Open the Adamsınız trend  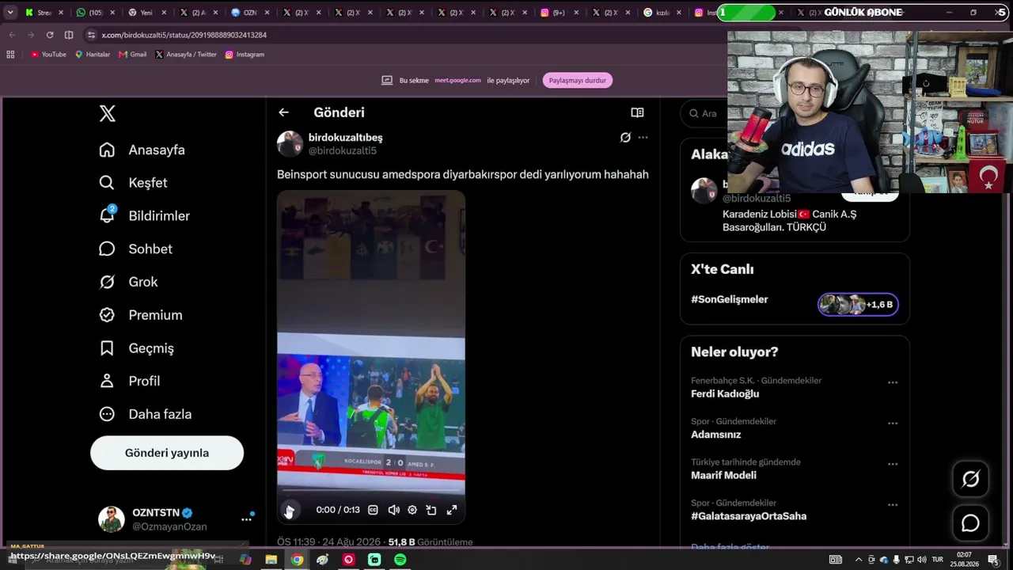[x=716, y=435]
